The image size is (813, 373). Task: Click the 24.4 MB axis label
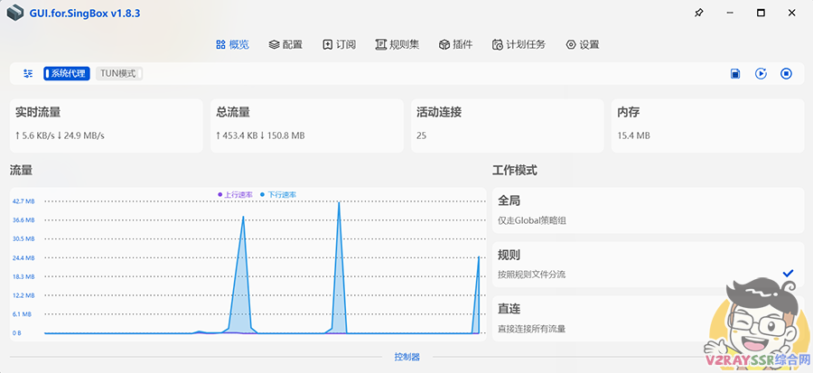(23, 257)
